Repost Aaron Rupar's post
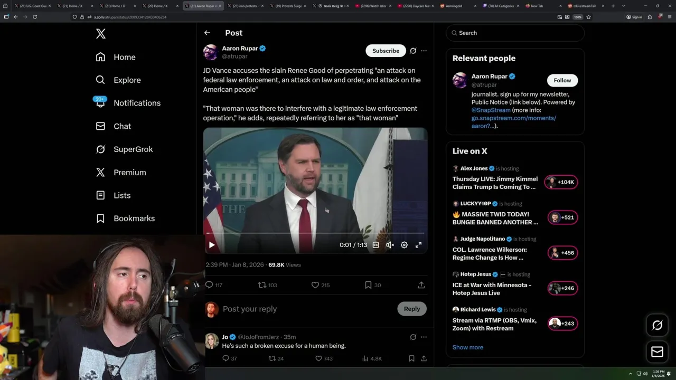The image size is (676, 380). [x=262, y=285]
